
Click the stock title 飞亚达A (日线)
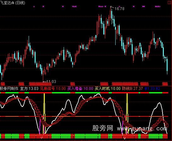click(12, 3)
